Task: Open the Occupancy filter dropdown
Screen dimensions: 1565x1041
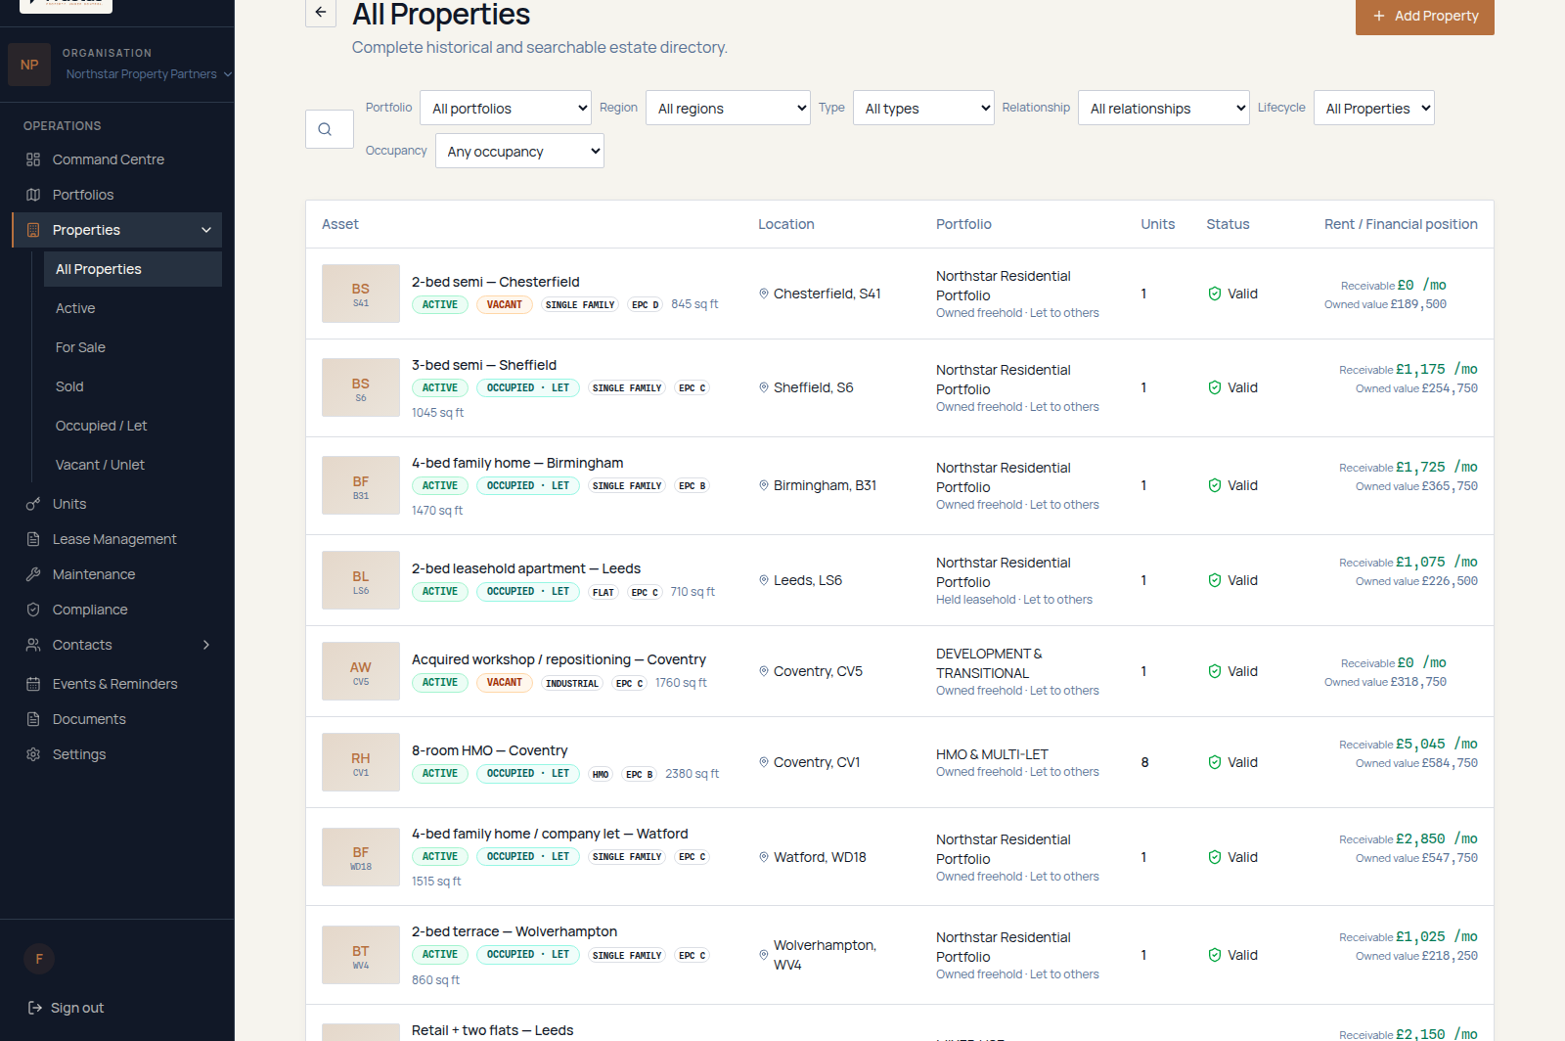Action: (x=519, y=151)
